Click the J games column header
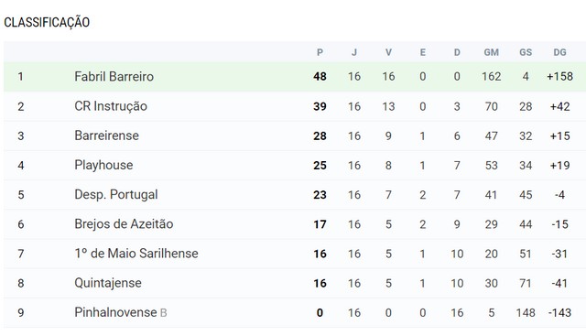Image resolution: width=586 pixels, height=336 pixels. 354,52
